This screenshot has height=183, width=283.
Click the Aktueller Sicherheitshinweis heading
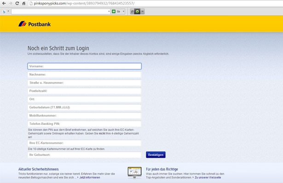coord(39,169)
